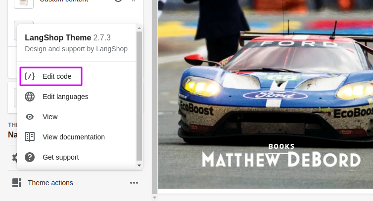Click the Matthew DeBord heading in preview

click(281, 159)
